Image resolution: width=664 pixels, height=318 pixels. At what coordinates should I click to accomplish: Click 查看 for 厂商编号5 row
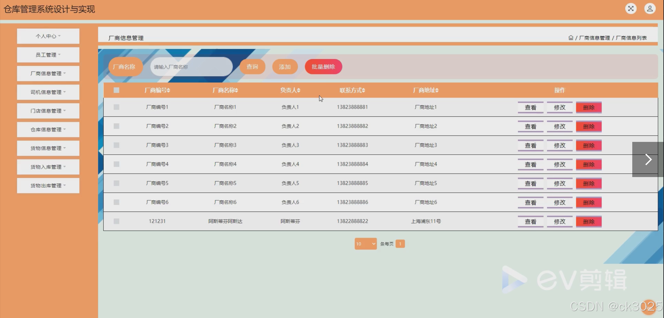pyautogui.click(x=530, y=184)
